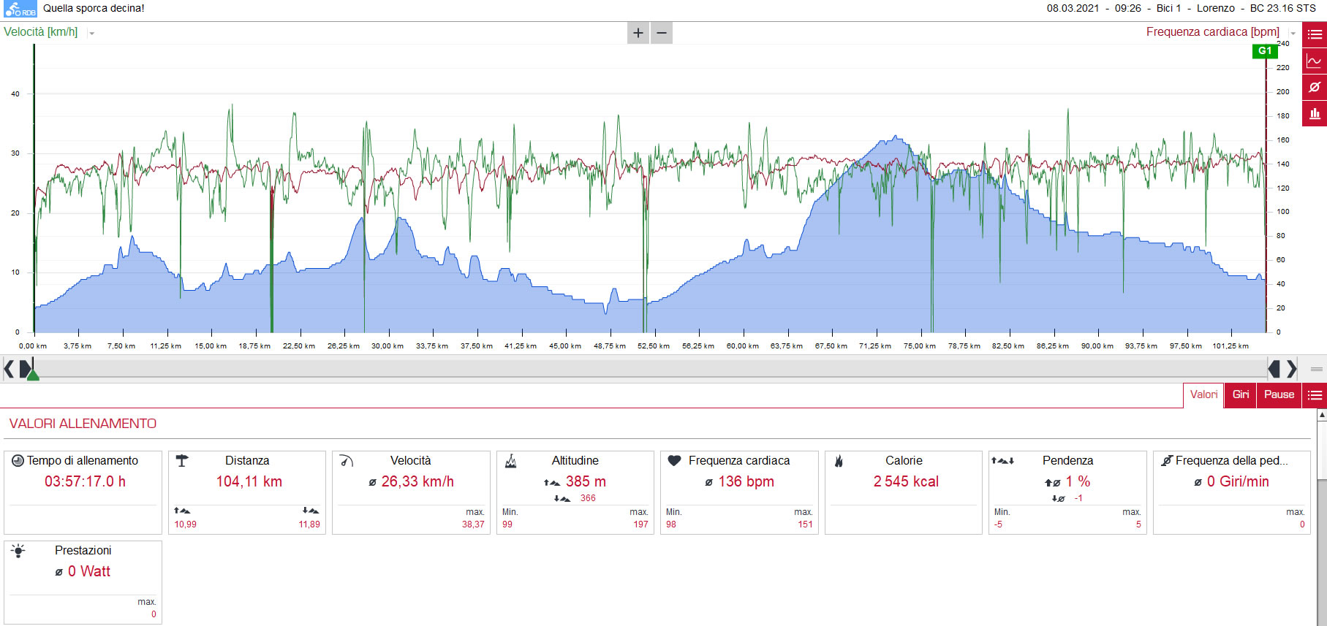Click the left range arrow on timeline
This screenshot has width=1327, height=626.
coord(9,369)
